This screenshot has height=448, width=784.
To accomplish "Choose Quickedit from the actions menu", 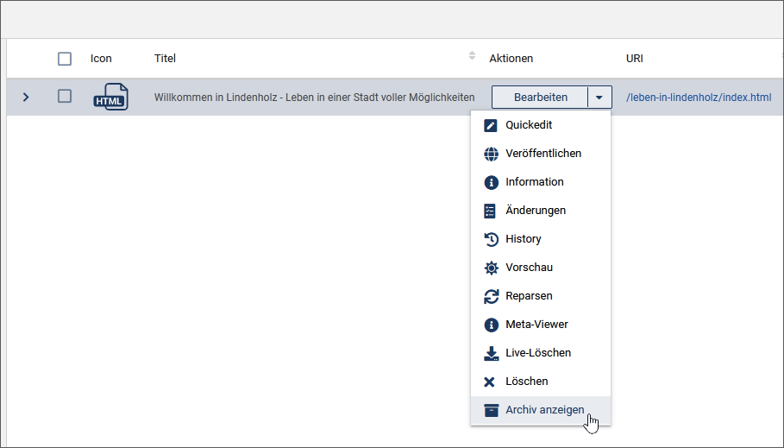I will click(x=541, y=125).
